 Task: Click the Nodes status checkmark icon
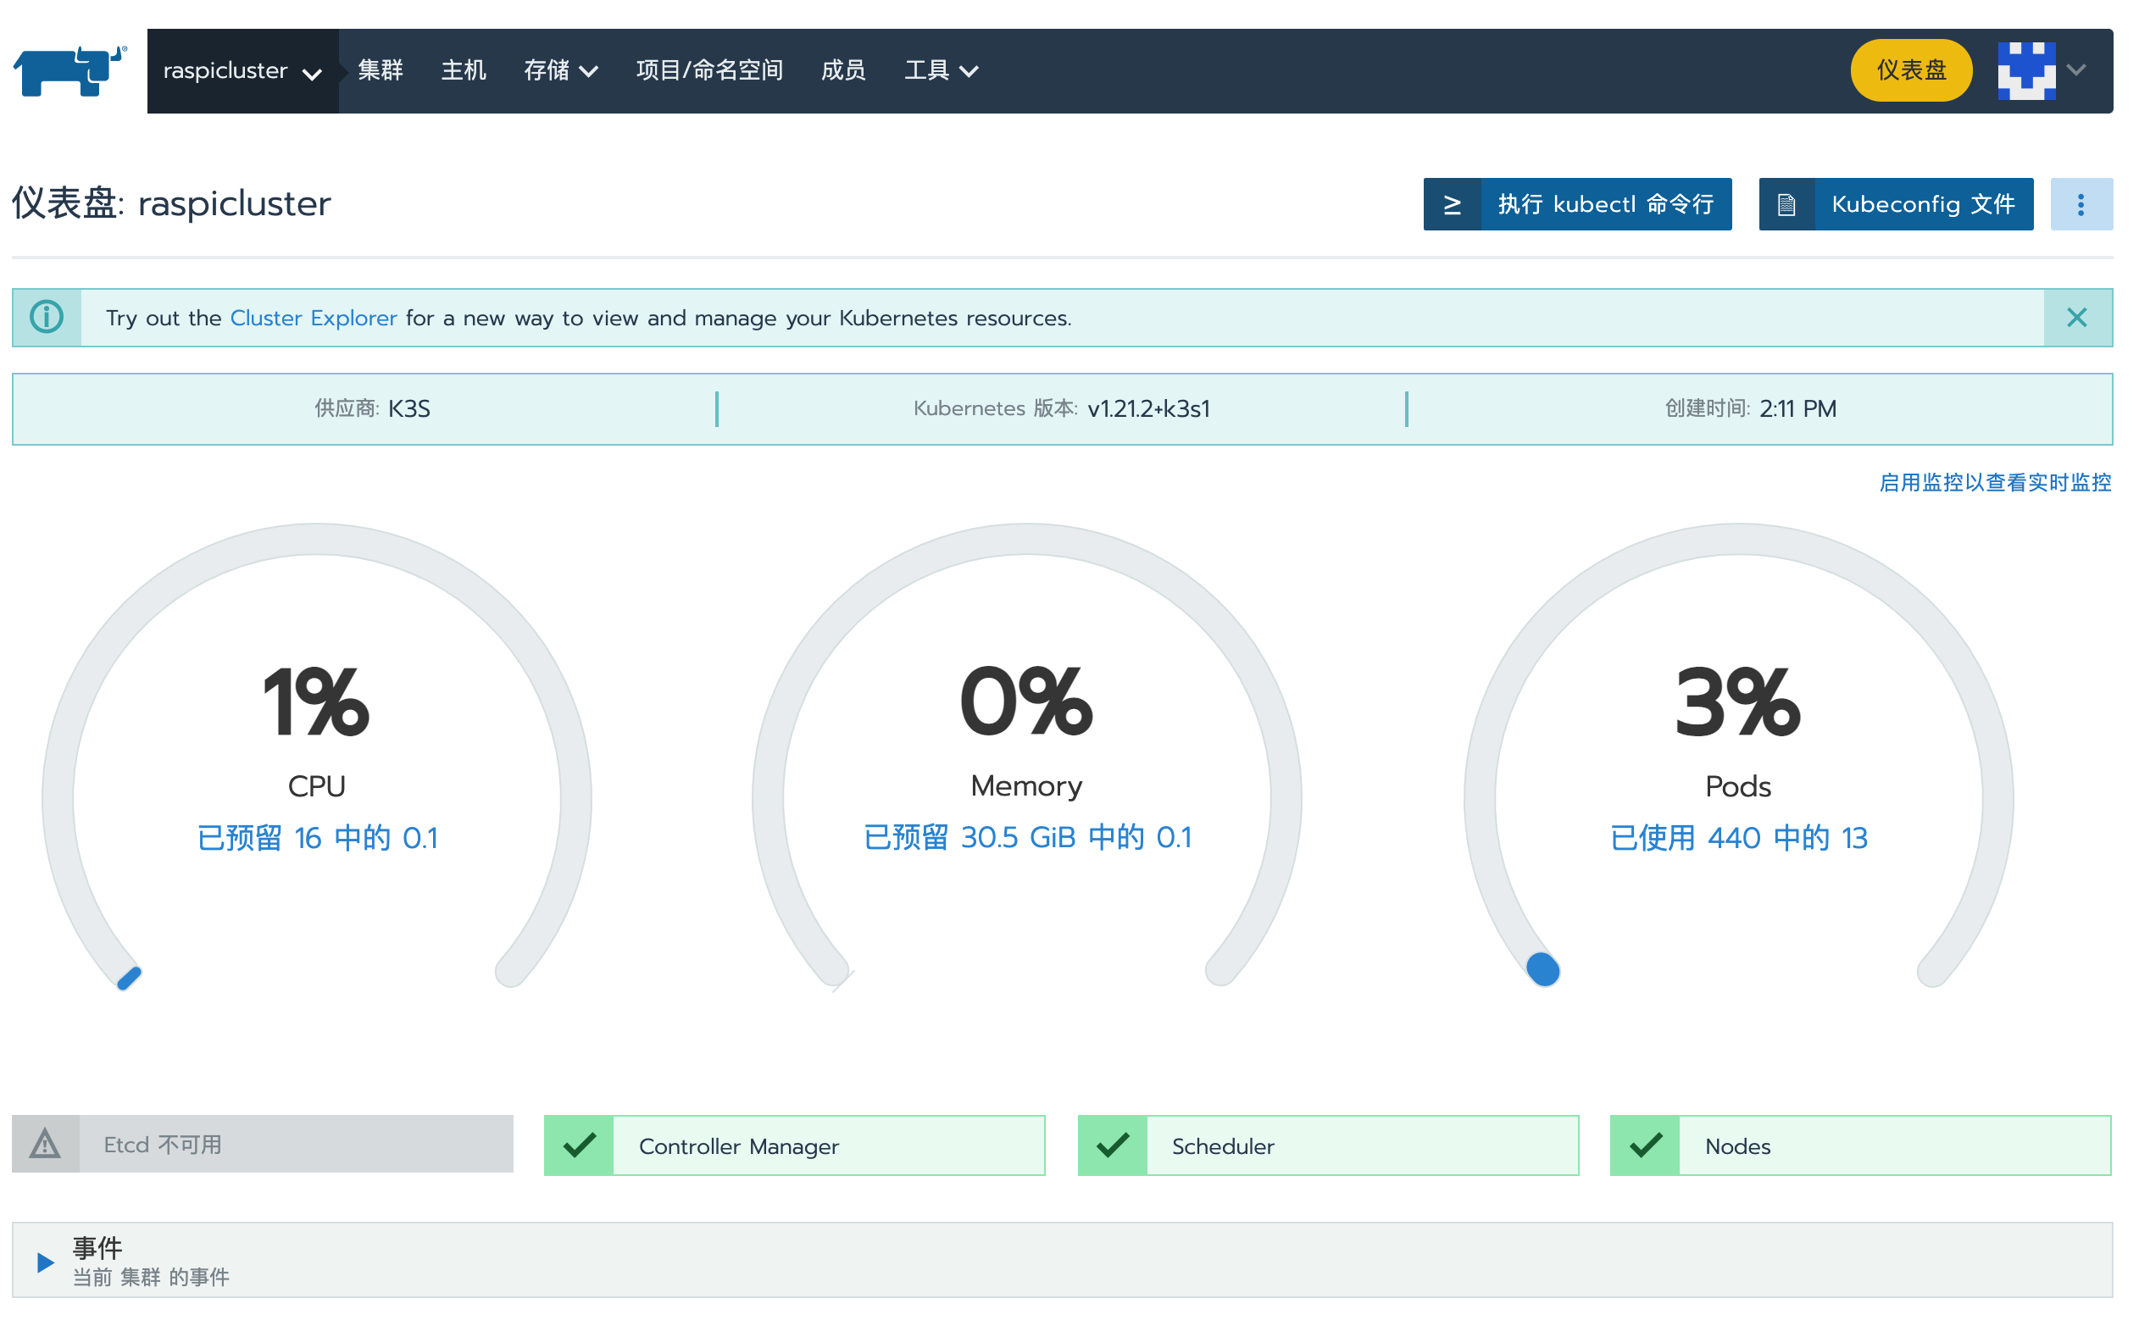(x=1645, y=1145)
